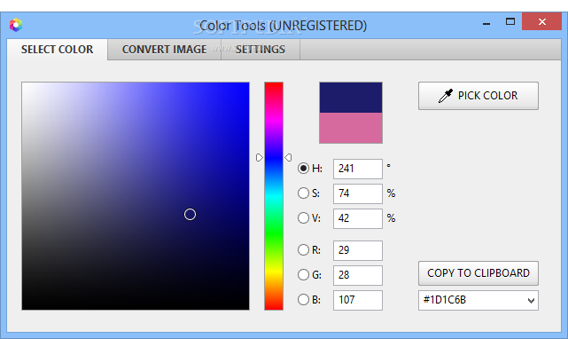Click inside the blue saturation-value color field
Image resolution: width=568 pixels, height=339 pixels.
(136, 196)
